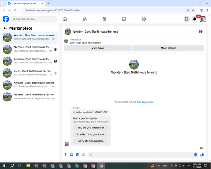Open File Explorer from the taskbar
Image resolution: width=211 pixels, height=169 pixels.
tap(28, 166)
